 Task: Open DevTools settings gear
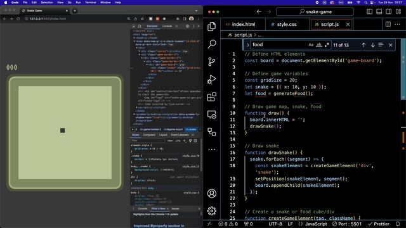point(188,27)
